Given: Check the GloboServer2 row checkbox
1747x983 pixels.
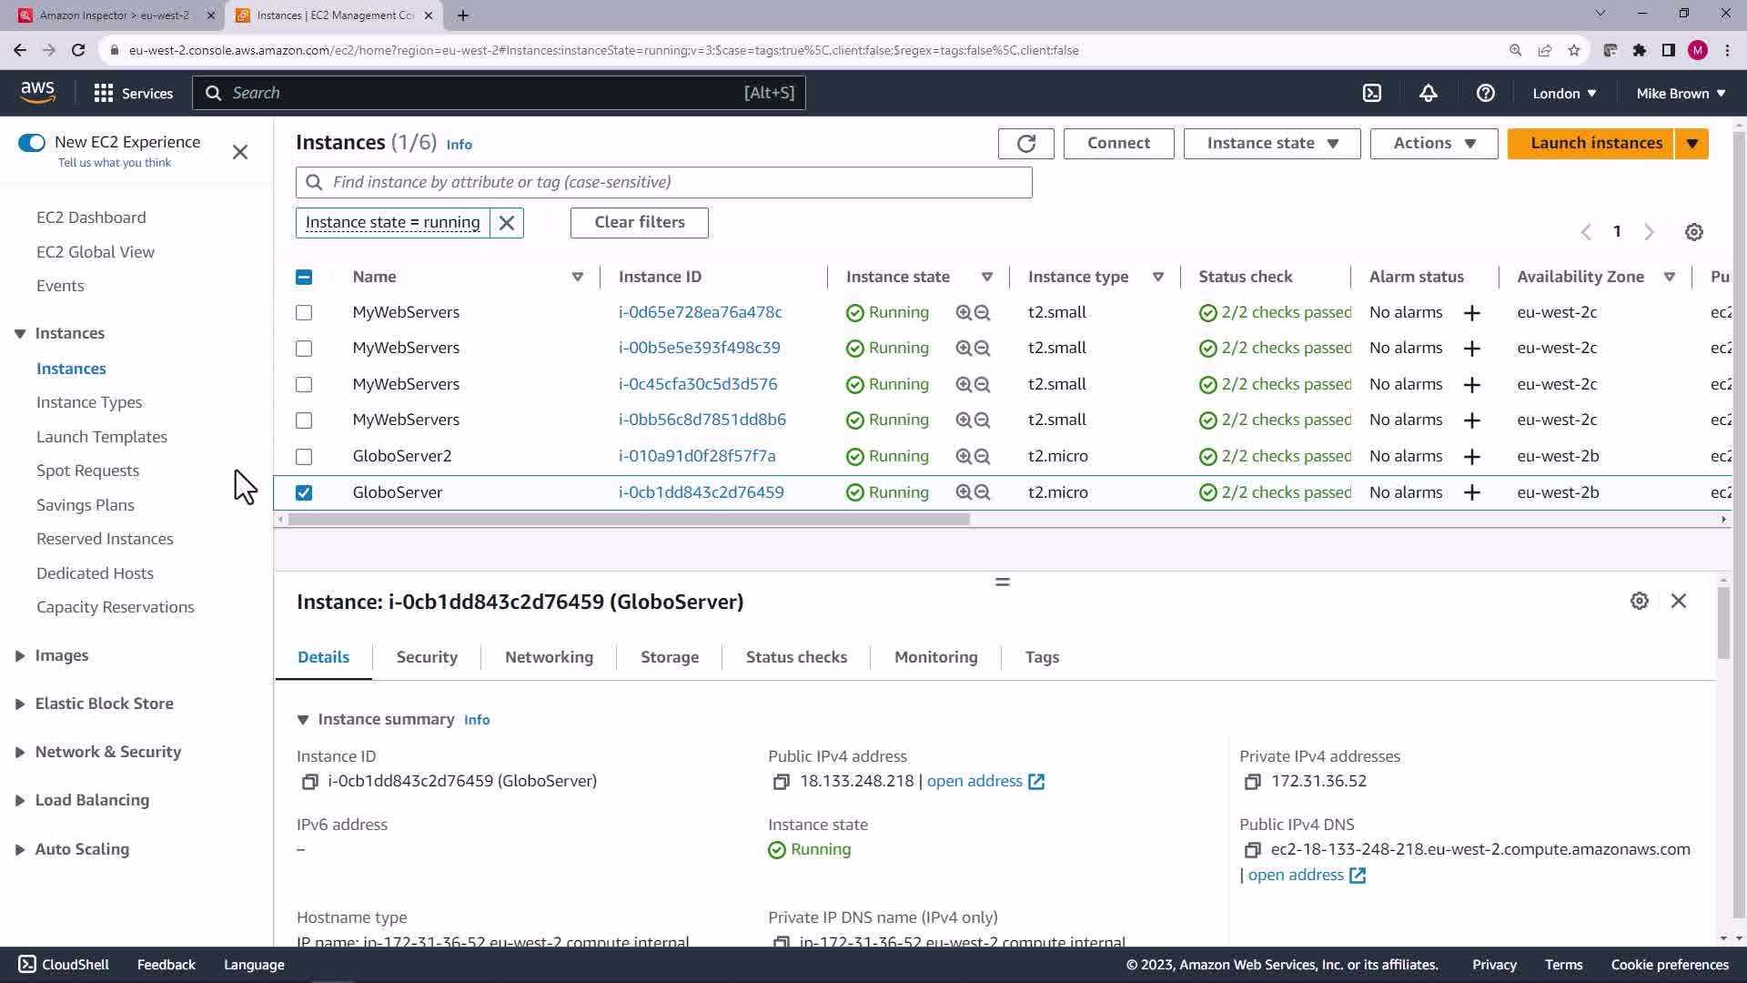Looking at the screenshot, I should [304, 457].
